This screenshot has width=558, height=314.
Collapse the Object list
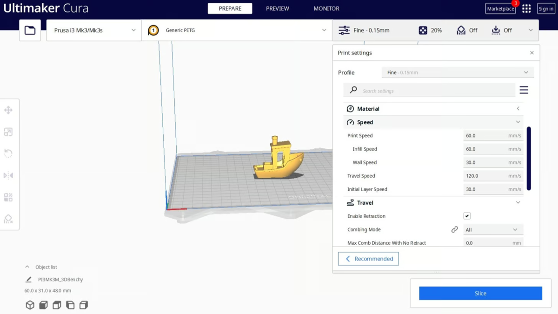[x=27, y=267]
